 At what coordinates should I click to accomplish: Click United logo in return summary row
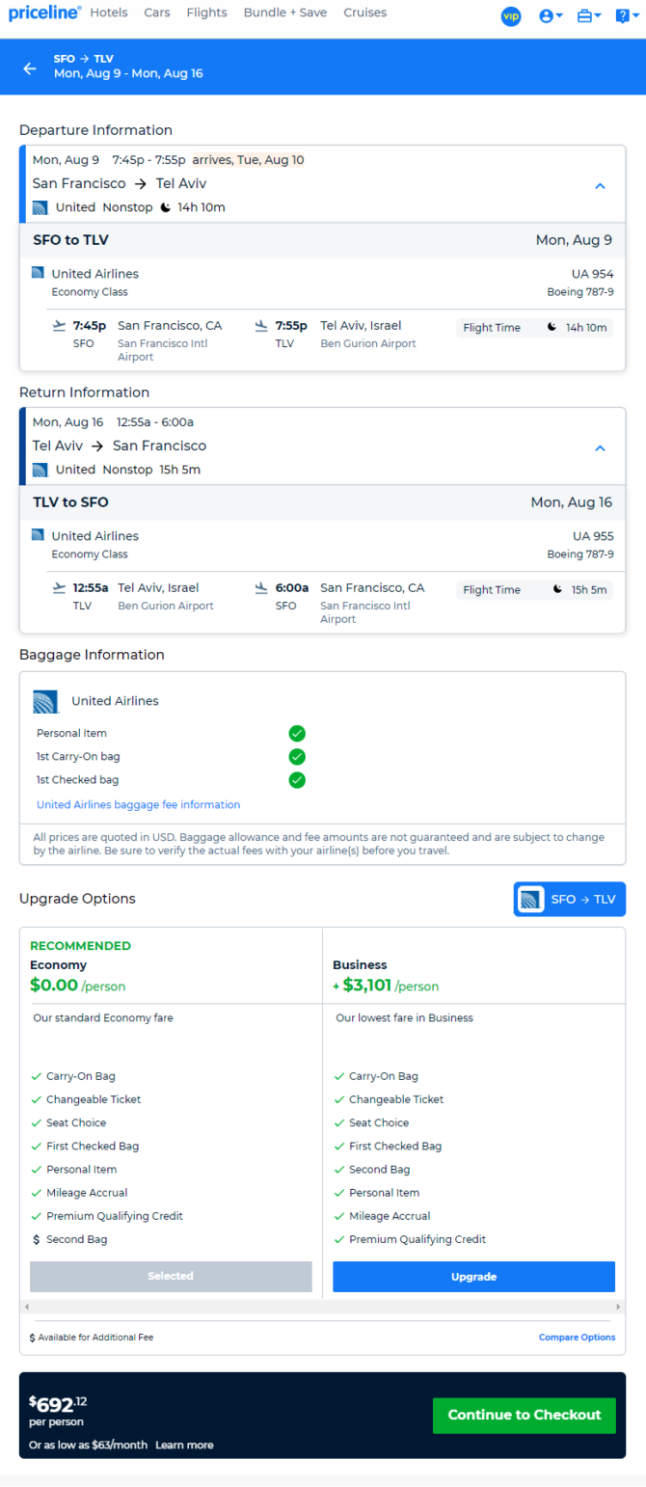click(x=40, y=470)
